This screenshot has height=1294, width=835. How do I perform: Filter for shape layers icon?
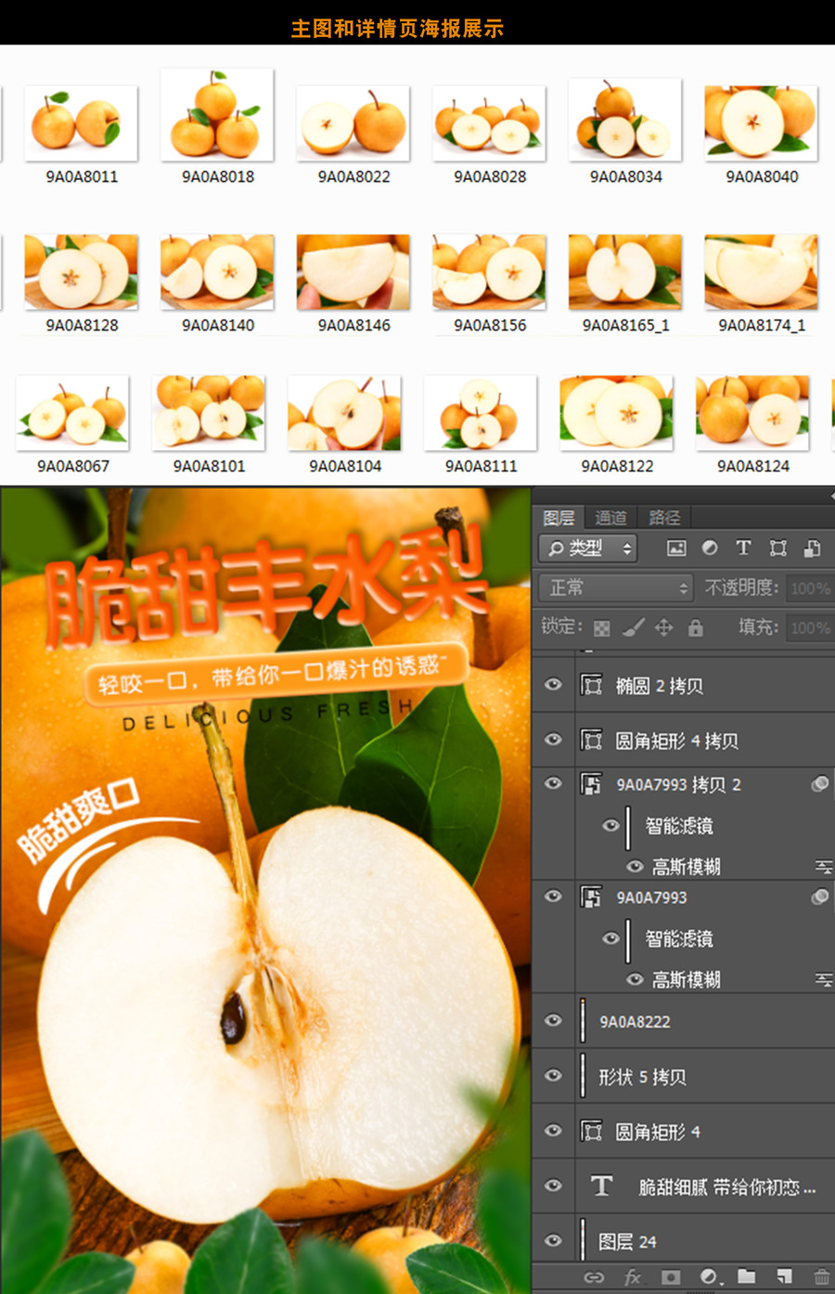coord(777,548)
